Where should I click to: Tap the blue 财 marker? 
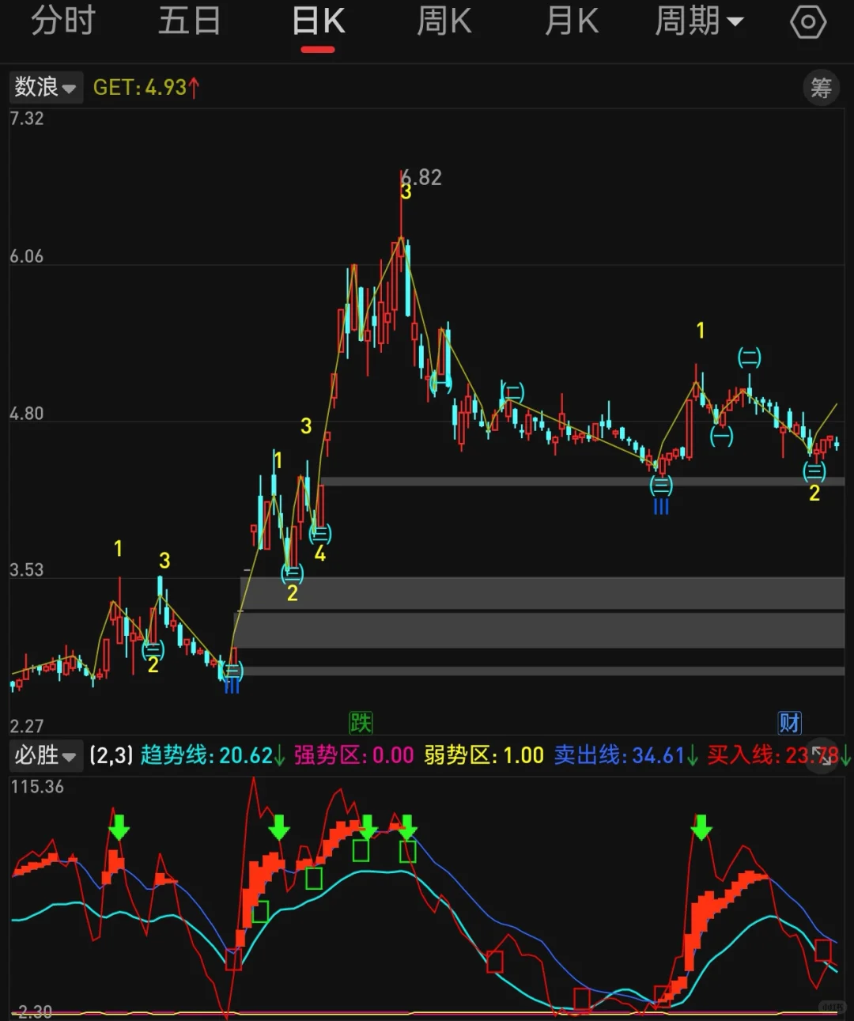[790, 722]
